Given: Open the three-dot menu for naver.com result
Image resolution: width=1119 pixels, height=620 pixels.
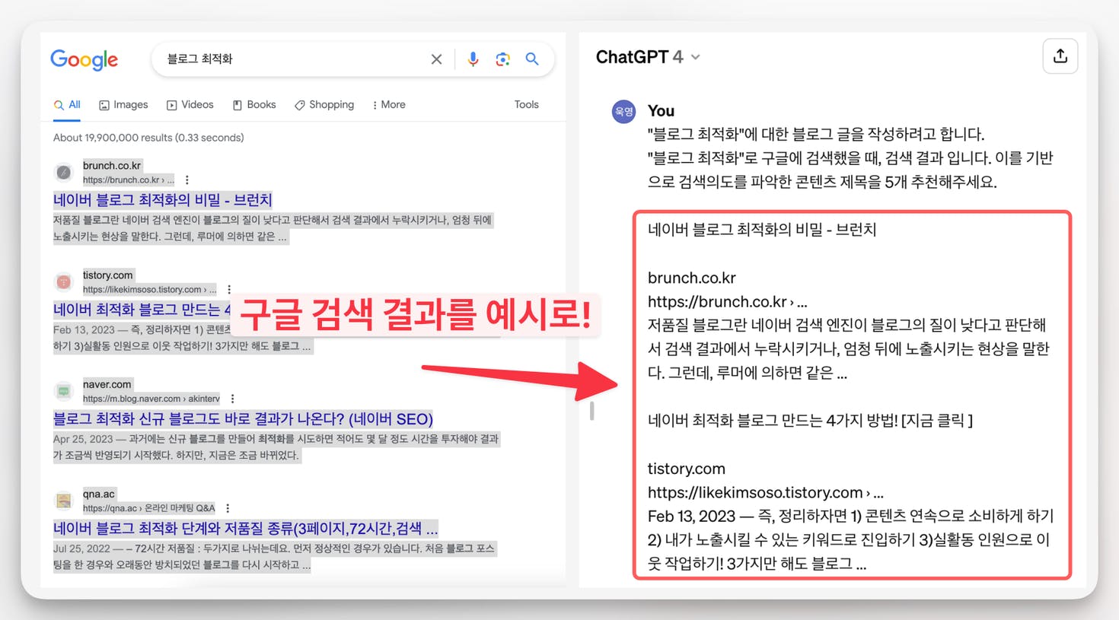Looking at the screenshot, I should (x=232, y=399).
